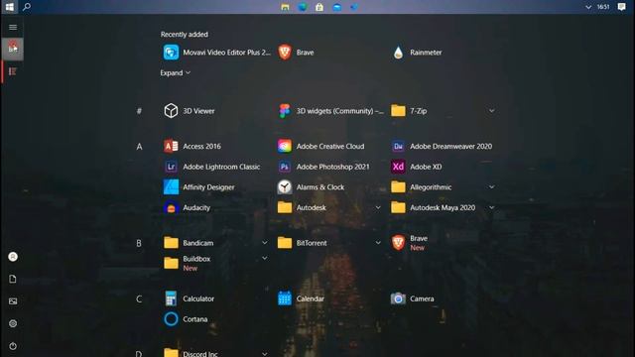635x357 pixels.
Task: Open Rainmeter from Recently added
Action: click(417, 53)
